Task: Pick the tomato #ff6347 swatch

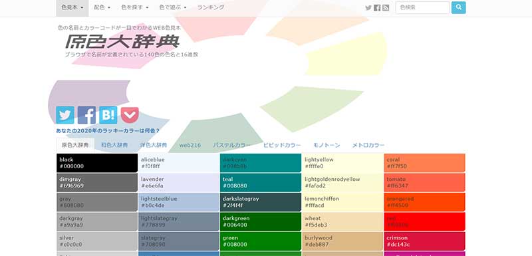Action: (424, 183)
